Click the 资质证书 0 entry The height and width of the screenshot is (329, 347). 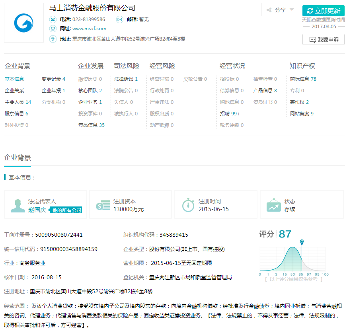click(x=265, y=102)
